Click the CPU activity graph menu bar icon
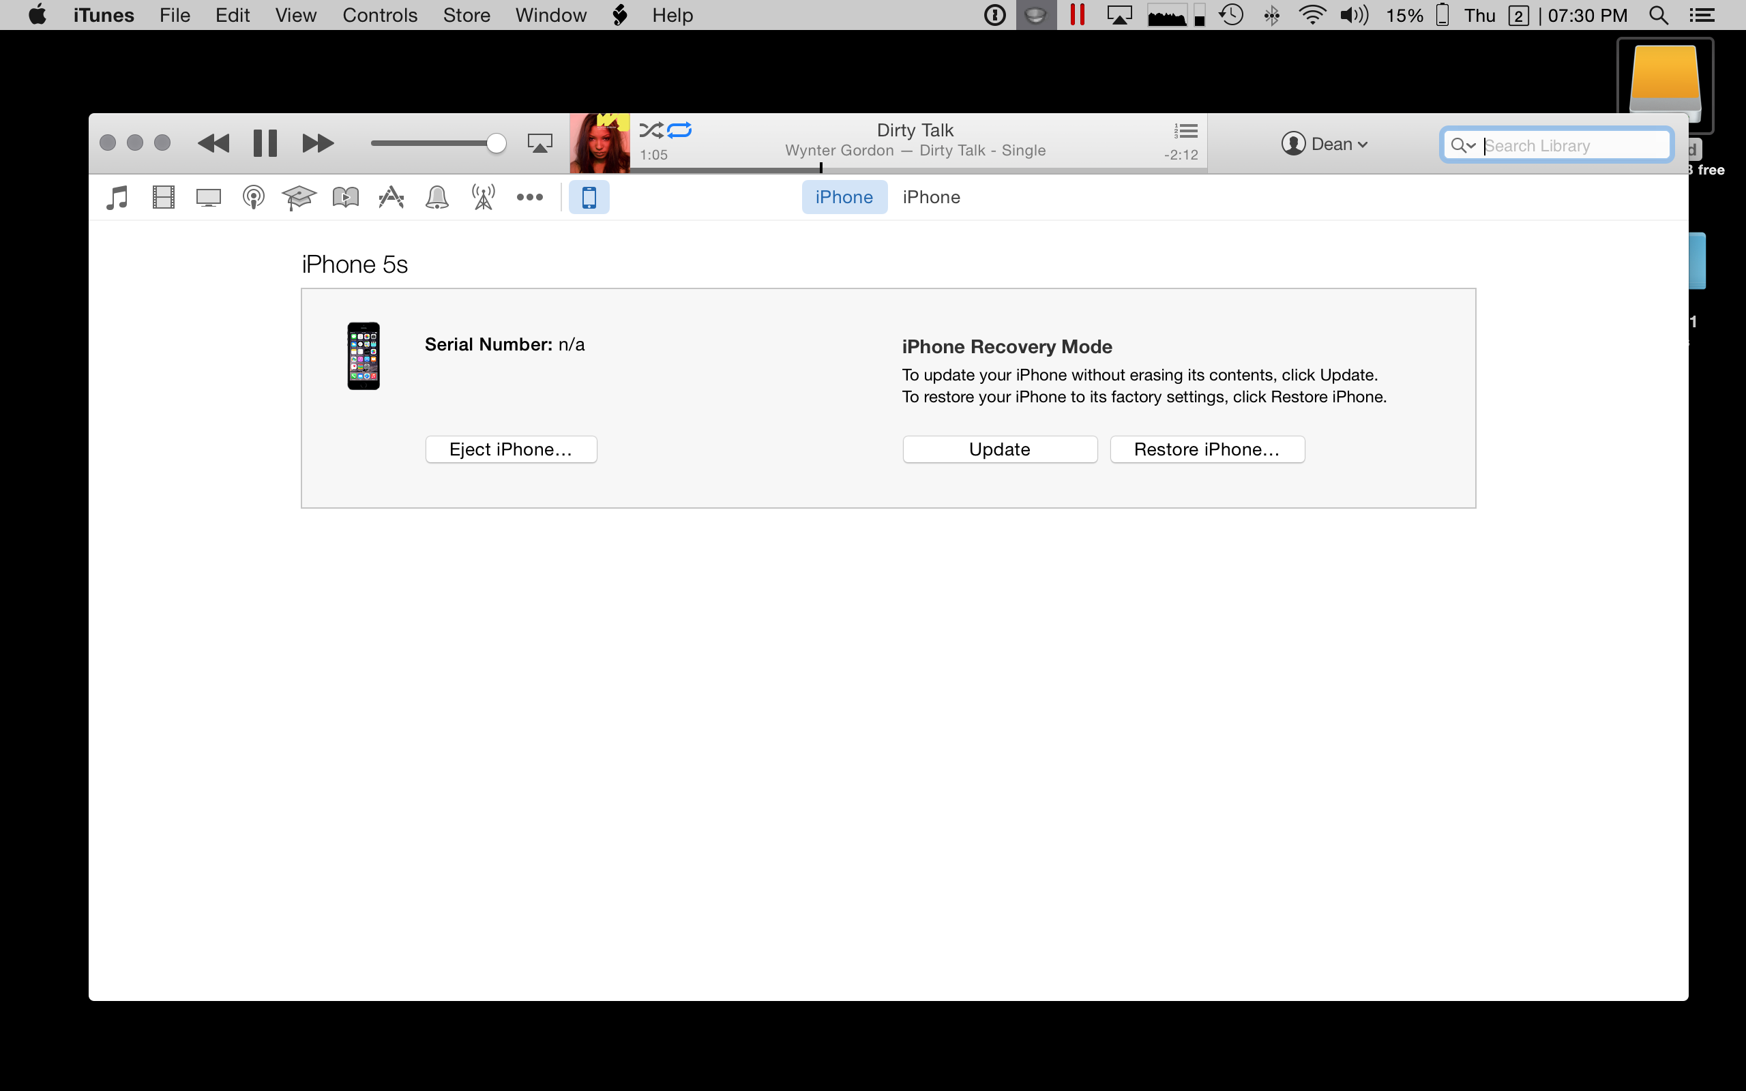 pyautogui.click(x=1167, y=15)
